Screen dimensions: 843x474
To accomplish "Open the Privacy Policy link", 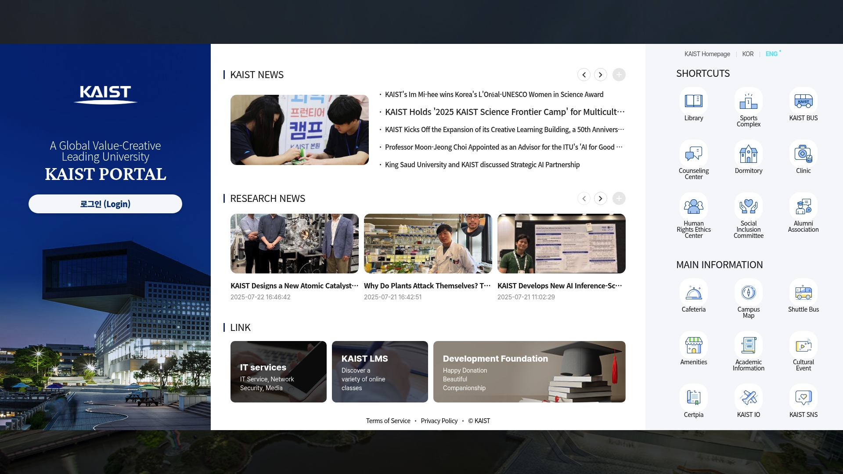I will pos(439,421).
